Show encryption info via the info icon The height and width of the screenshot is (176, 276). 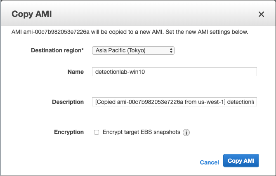tap(186, 133)
